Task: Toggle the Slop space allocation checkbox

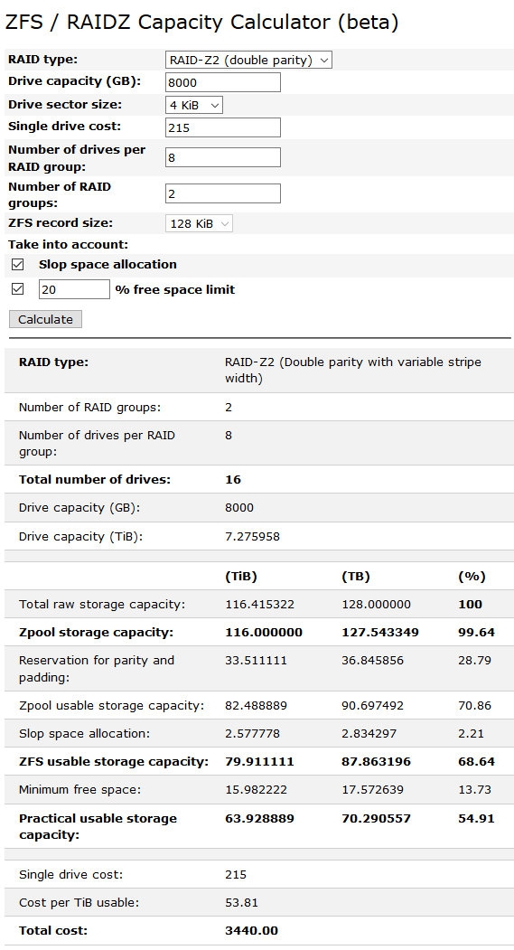Action: pos(17,265)
